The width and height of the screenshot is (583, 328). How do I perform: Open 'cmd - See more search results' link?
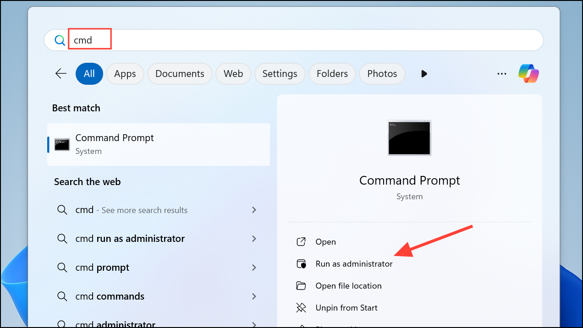[131, 210]
